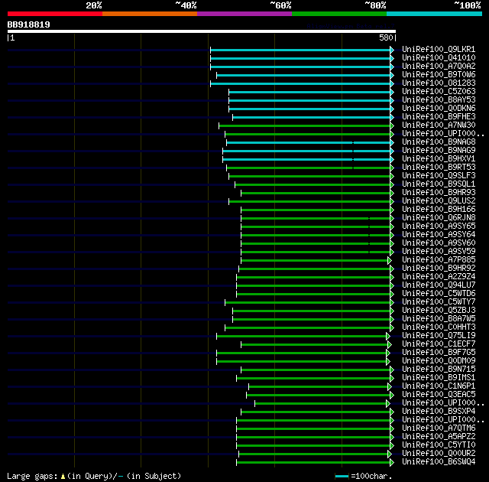This screenshot has width=489, height=482.
Task: Select hit UniRef100_B9SQL1
Action: [439, 184]
